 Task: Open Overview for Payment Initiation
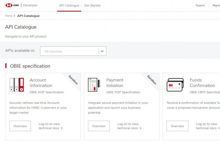[99, 126]
